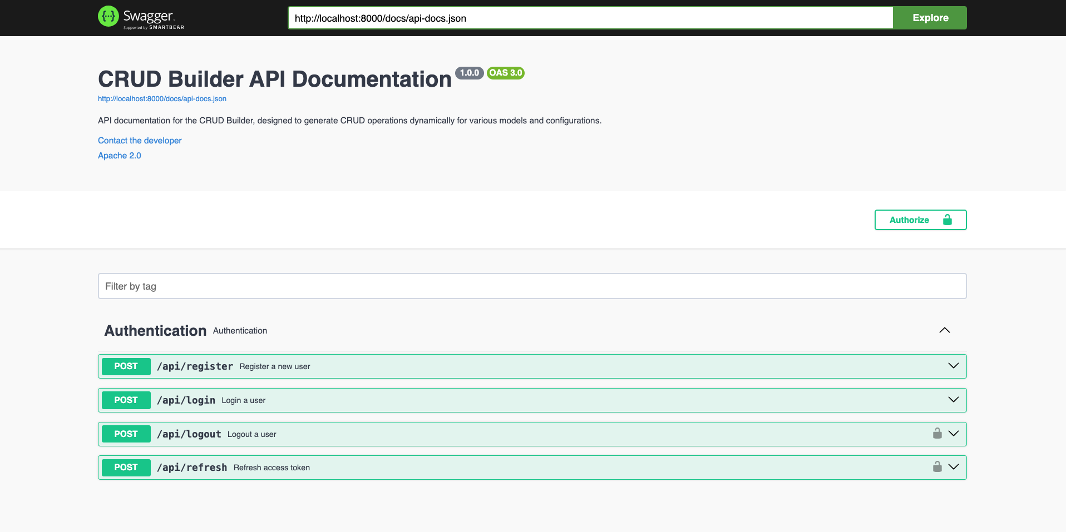This screenshot has height=532, width=1066.
Task: Expand the /api/refresh endpoint chevron
Action: [x=954, y=467]
